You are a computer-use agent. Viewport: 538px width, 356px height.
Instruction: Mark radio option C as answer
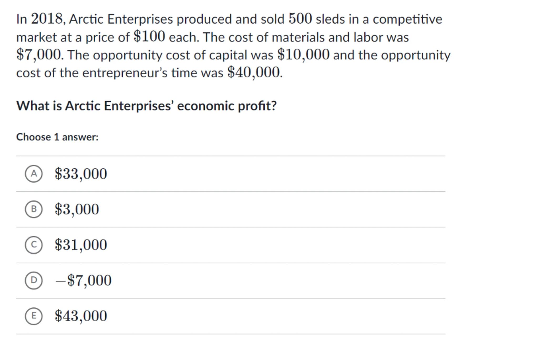(34, 245)
